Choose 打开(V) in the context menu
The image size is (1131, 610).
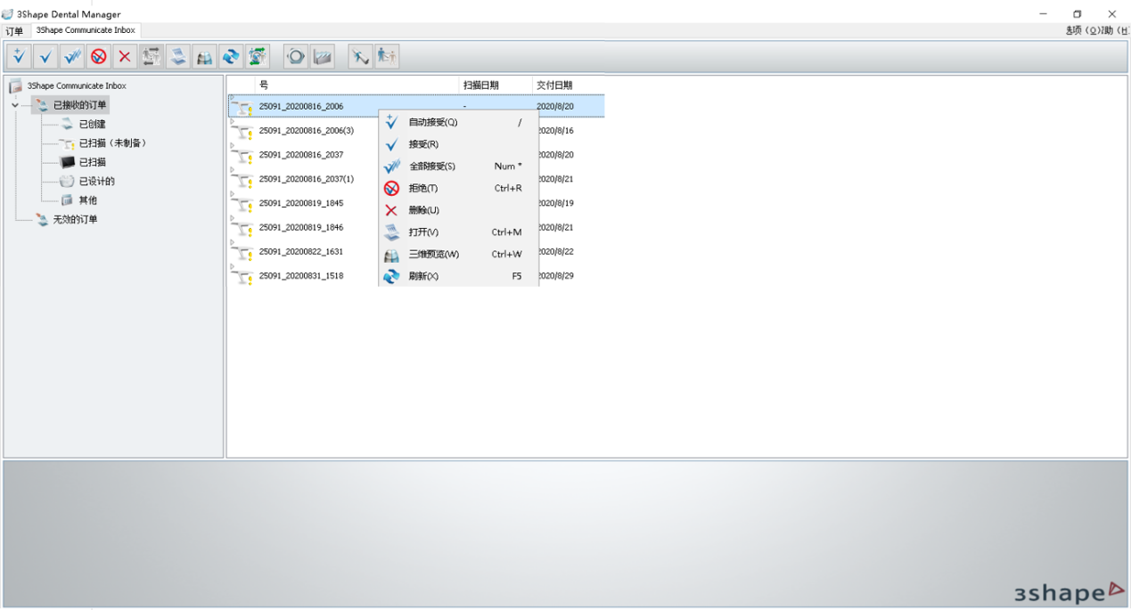[458, 232]
